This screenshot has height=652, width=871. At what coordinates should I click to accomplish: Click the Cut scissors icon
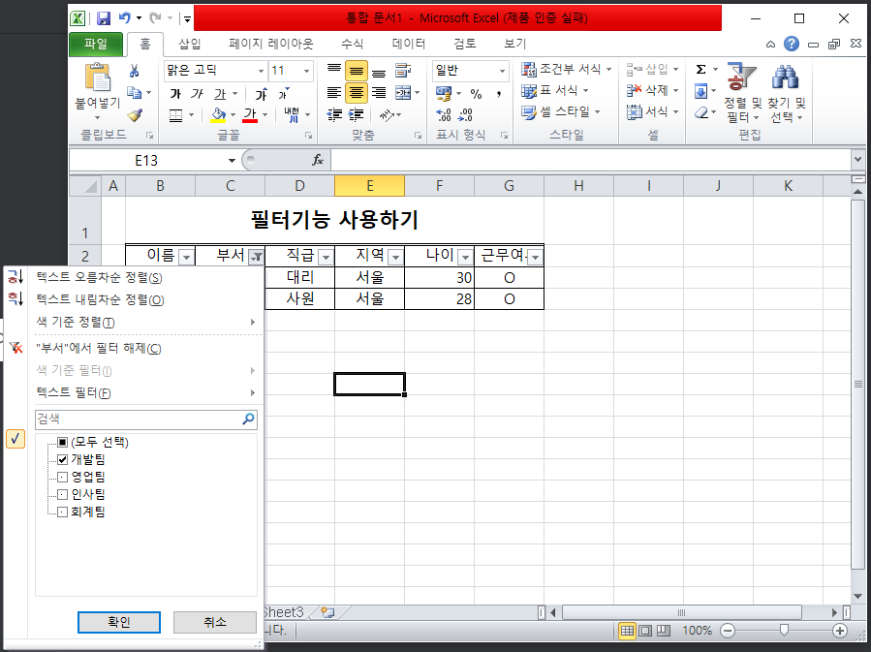134,71
